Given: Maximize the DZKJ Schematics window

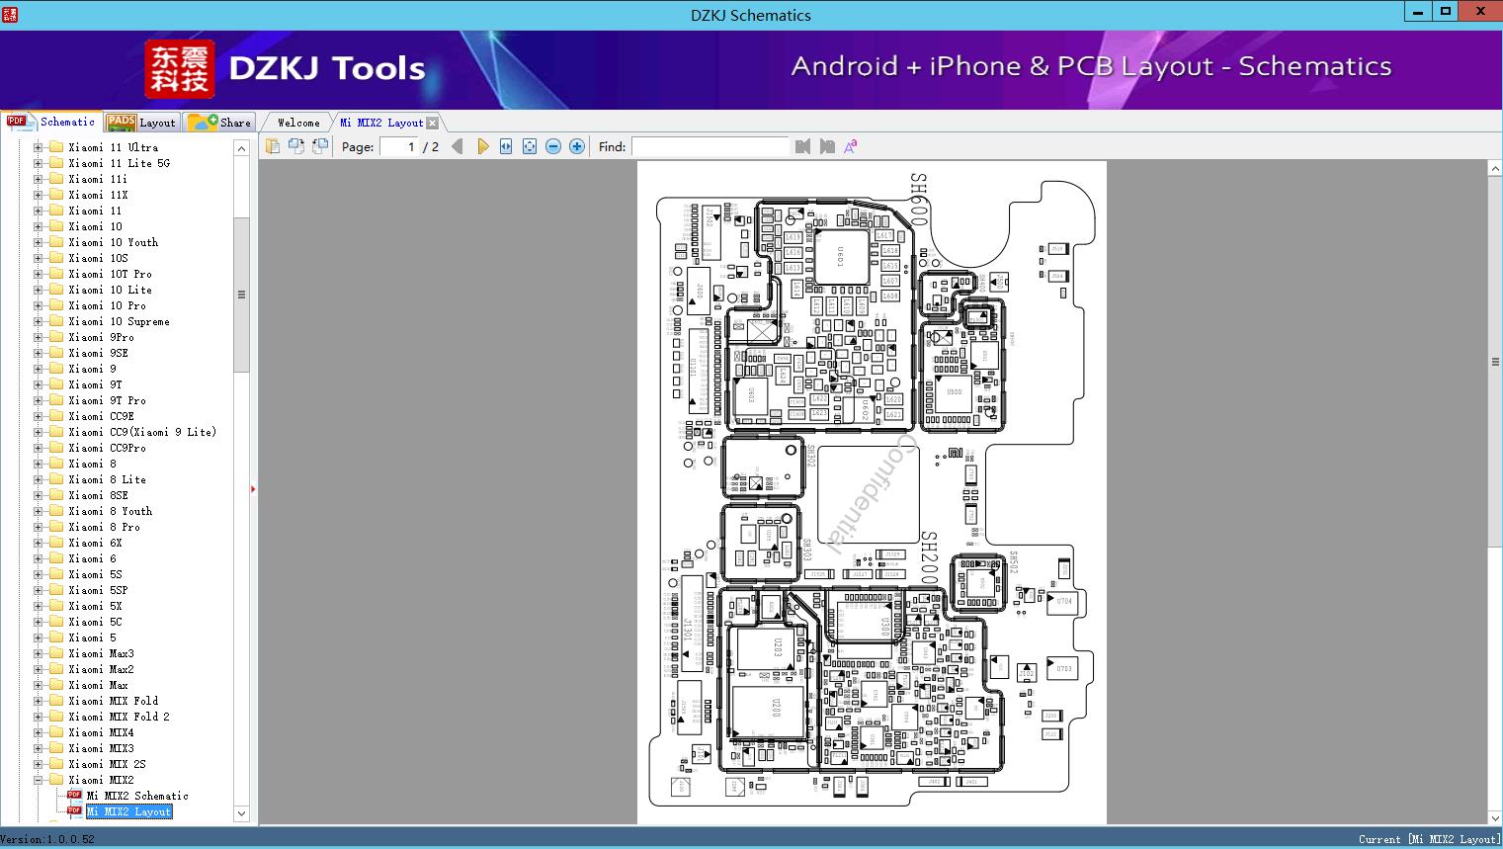Looking at the screenshot, I should [1446, 12].
